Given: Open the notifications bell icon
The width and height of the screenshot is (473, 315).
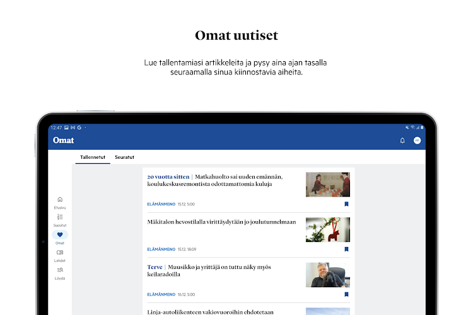Looking at the screenshot, I should [x=402, y=140].
